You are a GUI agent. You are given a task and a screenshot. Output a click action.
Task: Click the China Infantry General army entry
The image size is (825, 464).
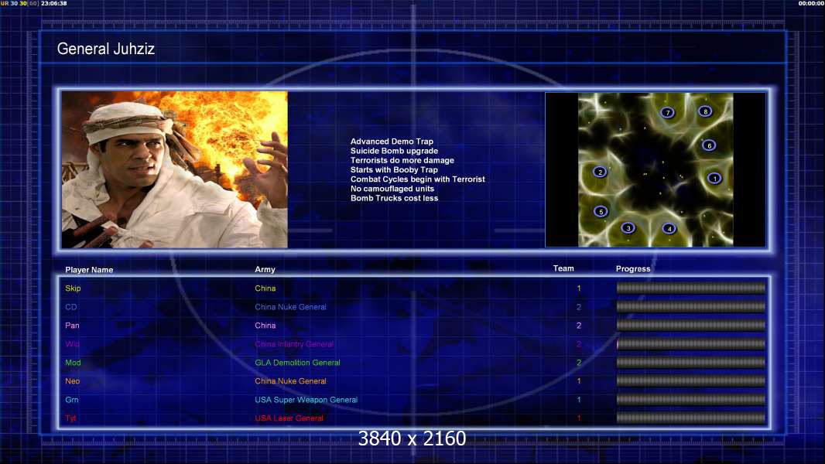pos(294,344)
